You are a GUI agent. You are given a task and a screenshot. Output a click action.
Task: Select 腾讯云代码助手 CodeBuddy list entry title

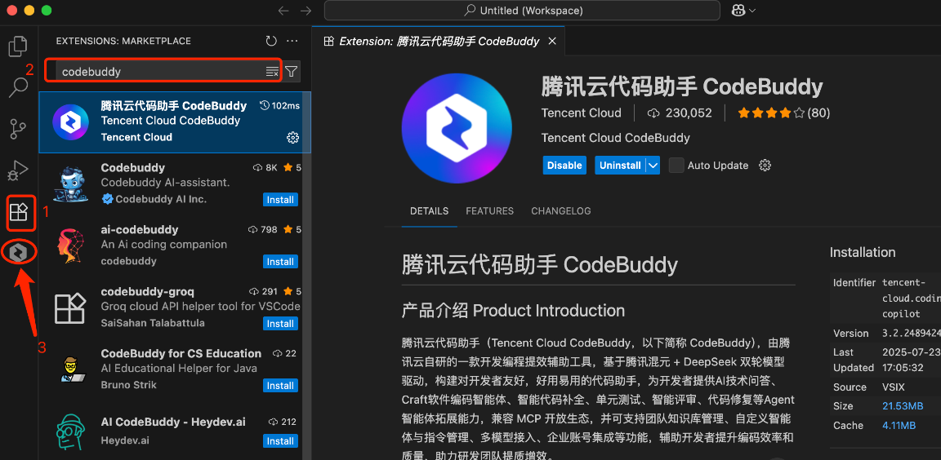(173, 105)
